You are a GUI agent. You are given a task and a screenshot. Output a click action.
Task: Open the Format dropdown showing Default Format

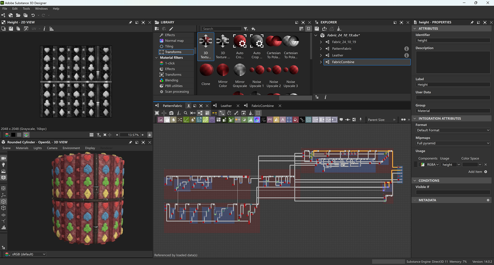click(453, 130)
